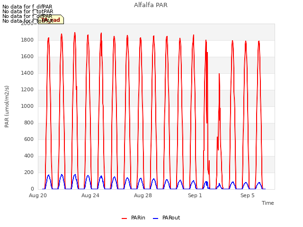Click the blue PARout legend swatch
This screenshot has width=303, height=227.
tap(156, 218)
